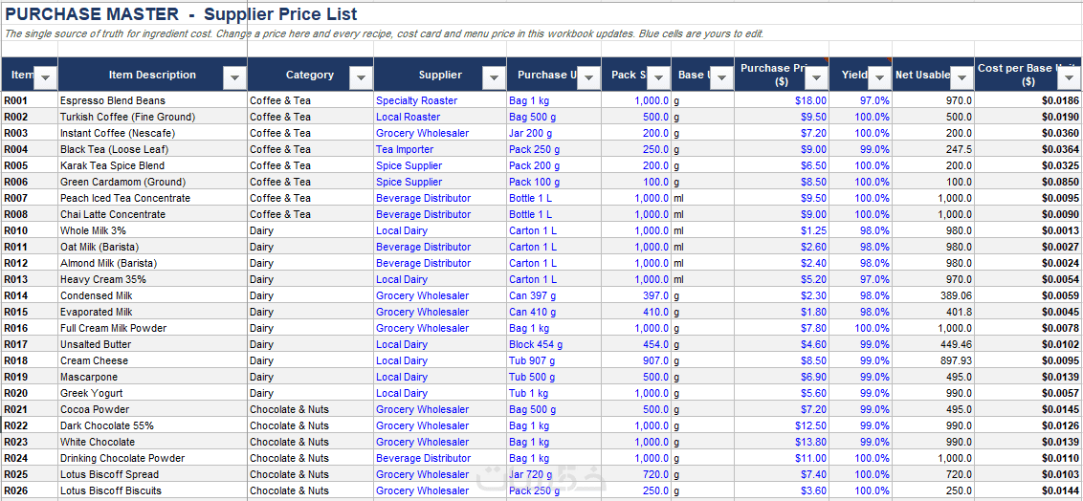
Task: Click the Dark Chocolate 55% price $12.50
Action: (782, 425)
